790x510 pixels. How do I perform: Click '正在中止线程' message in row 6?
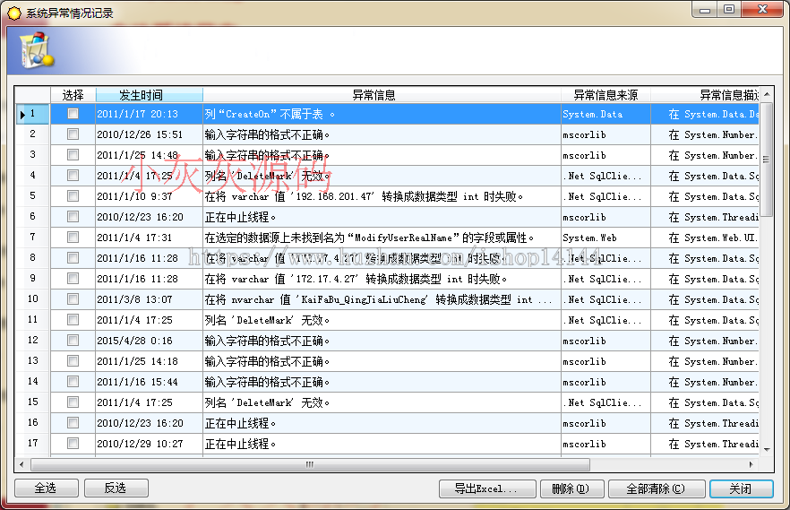(382, 217)
